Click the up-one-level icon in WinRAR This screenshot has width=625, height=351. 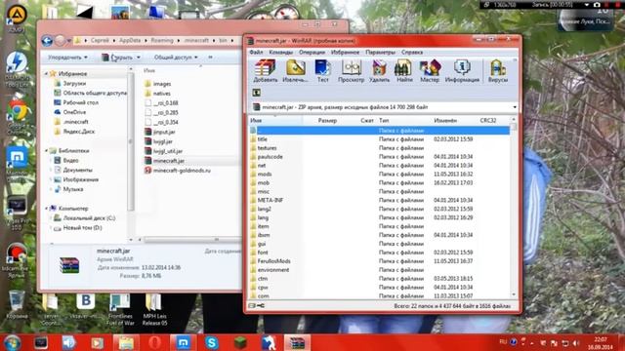(x=256, y=93)
